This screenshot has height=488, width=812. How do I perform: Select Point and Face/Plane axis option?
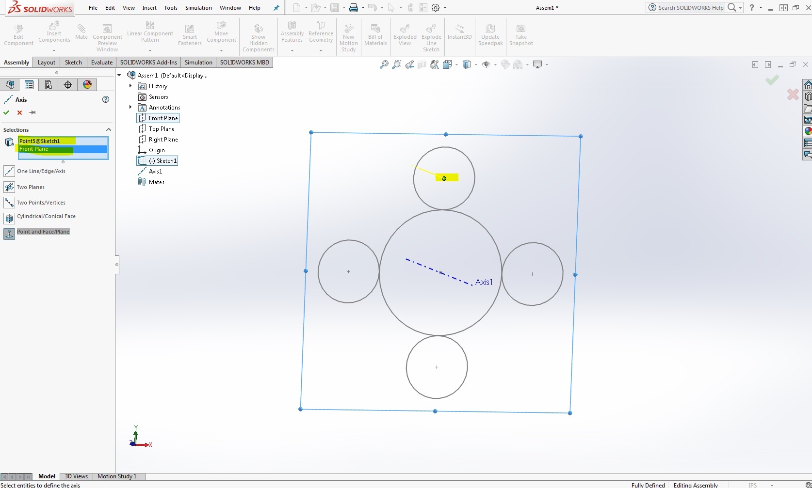click(x=37, y=233)
